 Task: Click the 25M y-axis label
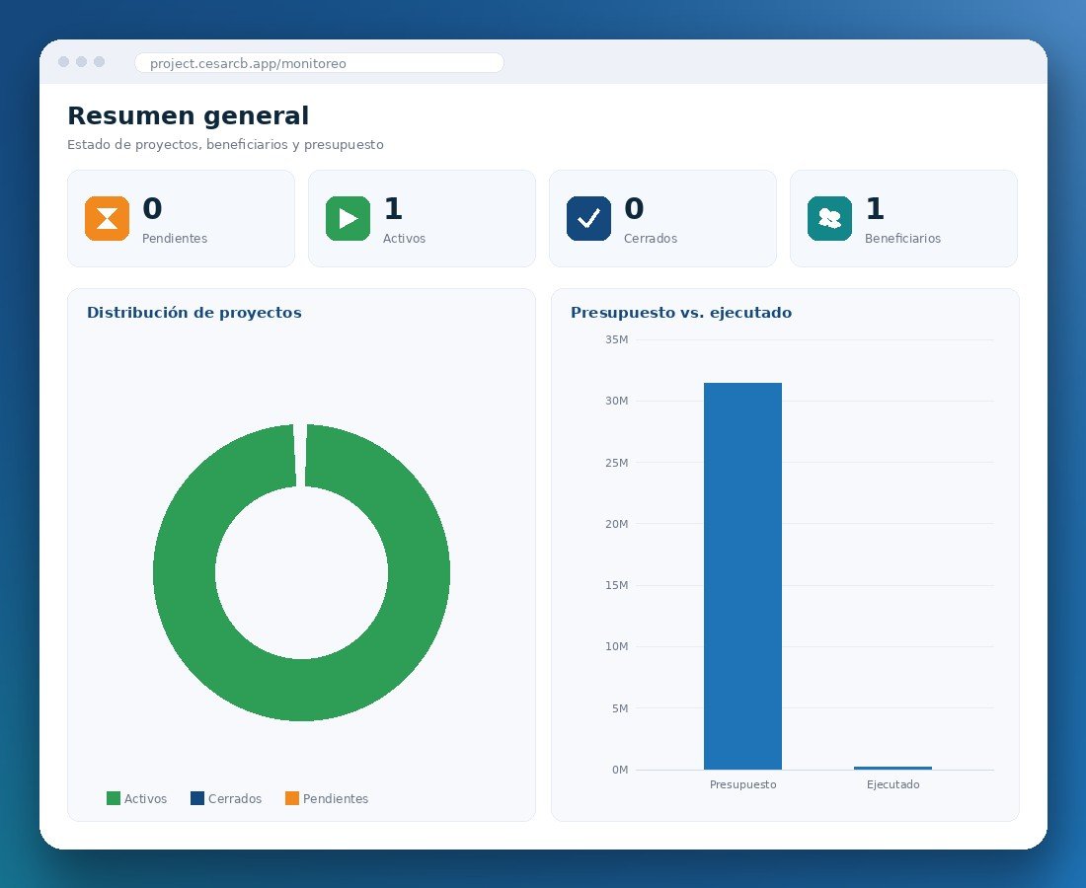(x=616, y=463)
